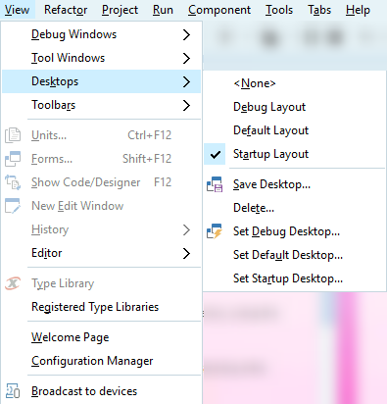The height and width of the screenshot is (404, 387).
Task: Choose Set Debug Desktop... option
Action: 294,231
